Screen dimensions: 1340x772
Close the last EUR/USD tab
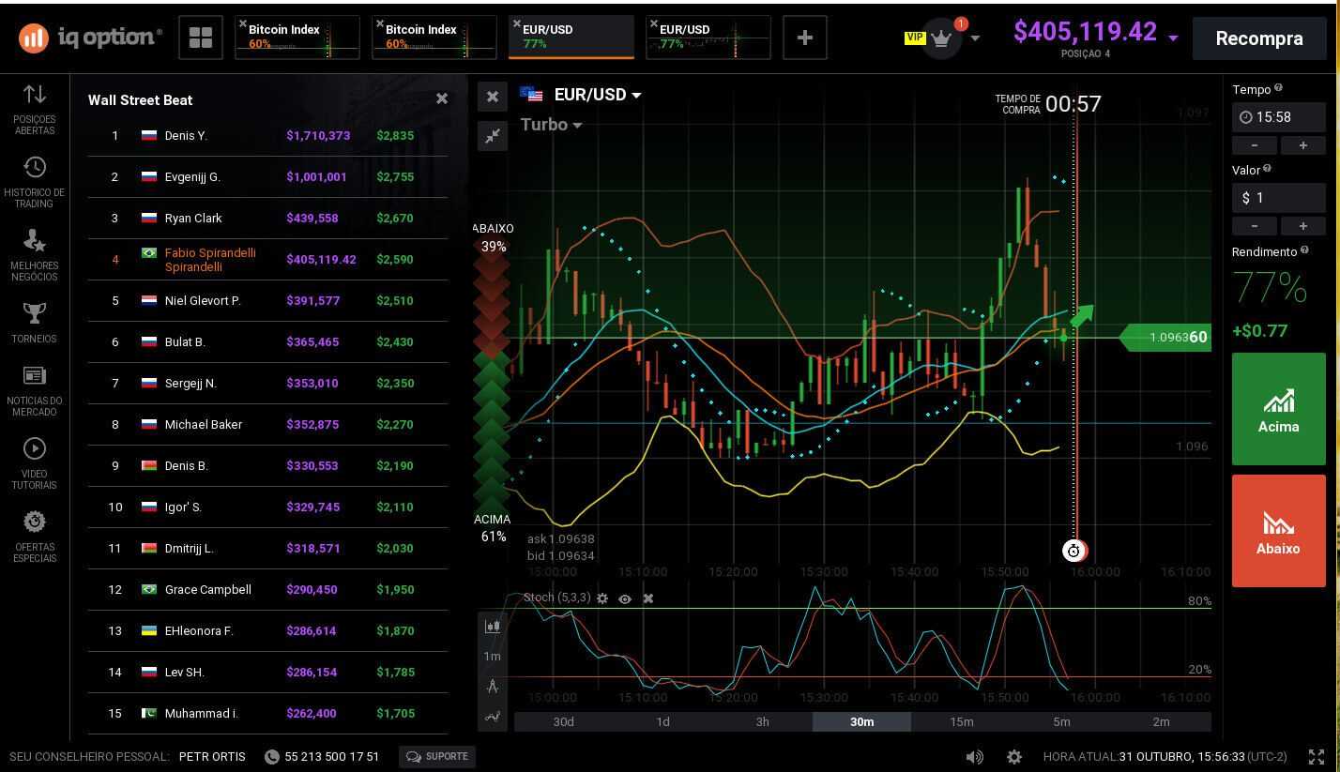point(654,24)
